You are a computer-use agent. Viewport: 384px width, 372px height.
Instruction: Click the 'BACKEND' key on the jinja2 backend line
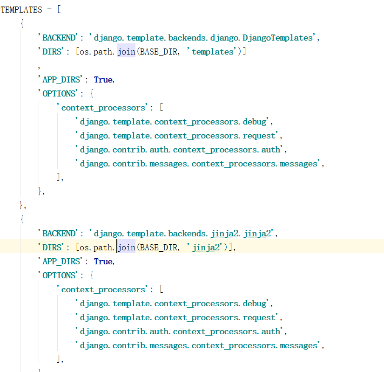58,234
